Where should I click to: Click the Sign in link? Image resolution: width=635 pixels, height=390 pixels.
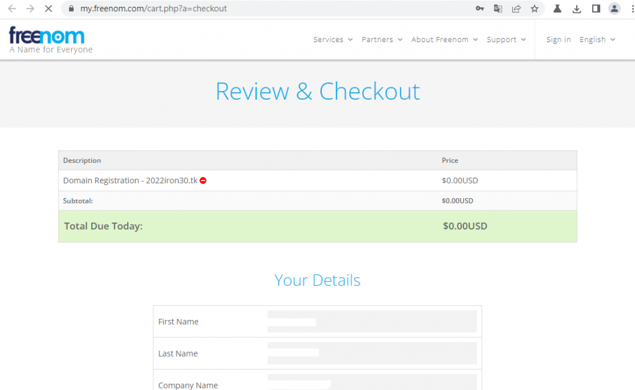[558, 40]
